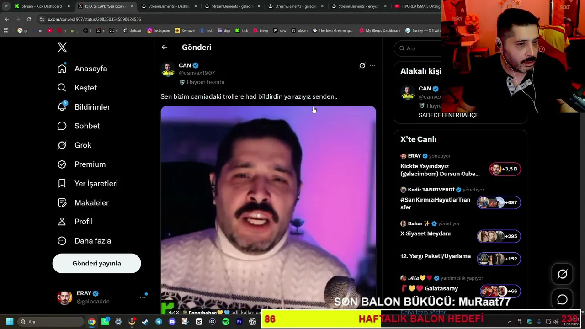
Task: Click the +152 listeners badge
Action: point(499,259)
